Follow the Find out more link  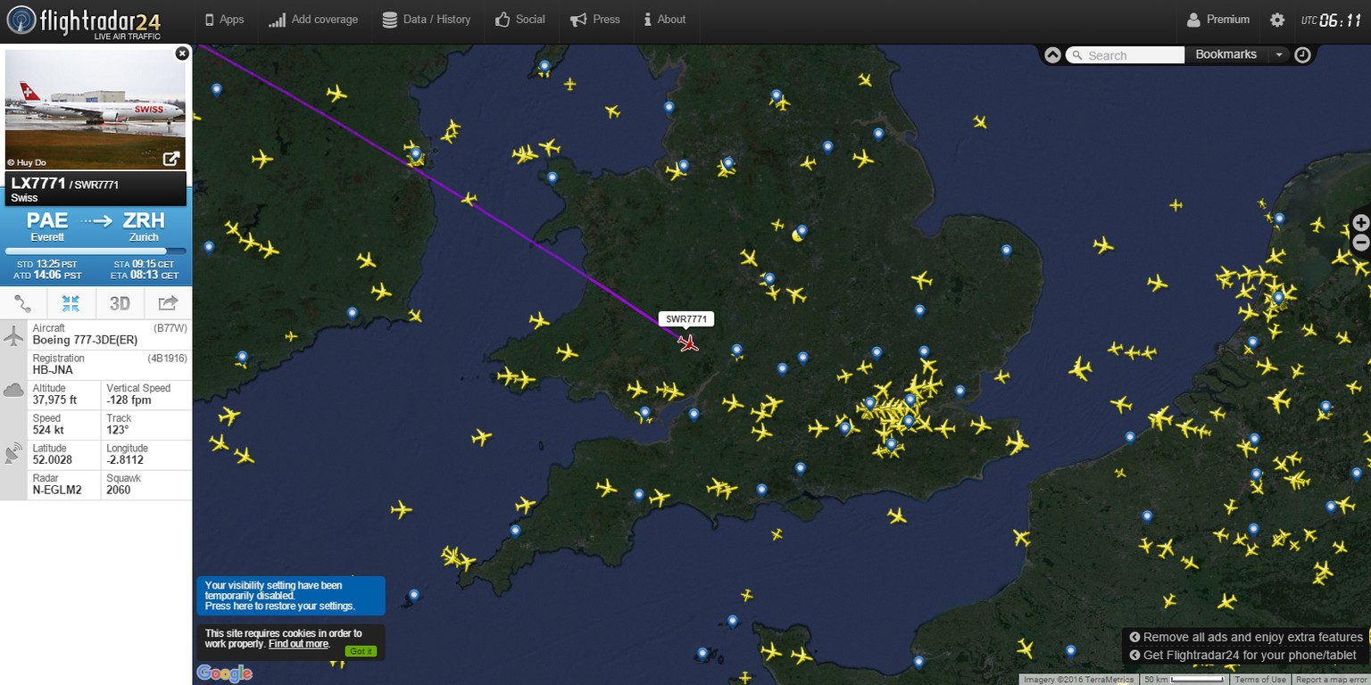(299, 644)
